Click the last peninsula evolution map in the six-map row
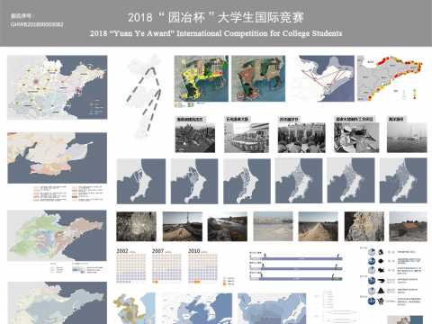Screen dimensions: 432x324 coord(403,181)
